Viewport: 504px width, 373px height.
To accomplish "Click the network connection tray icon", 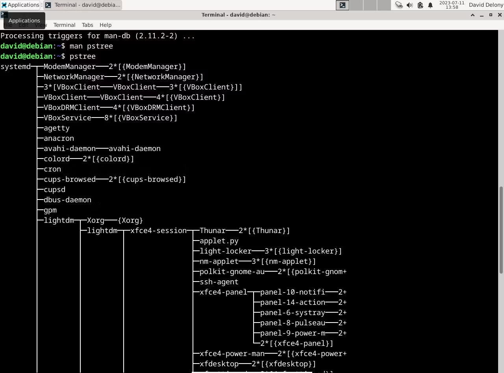I will pos(399,5).
